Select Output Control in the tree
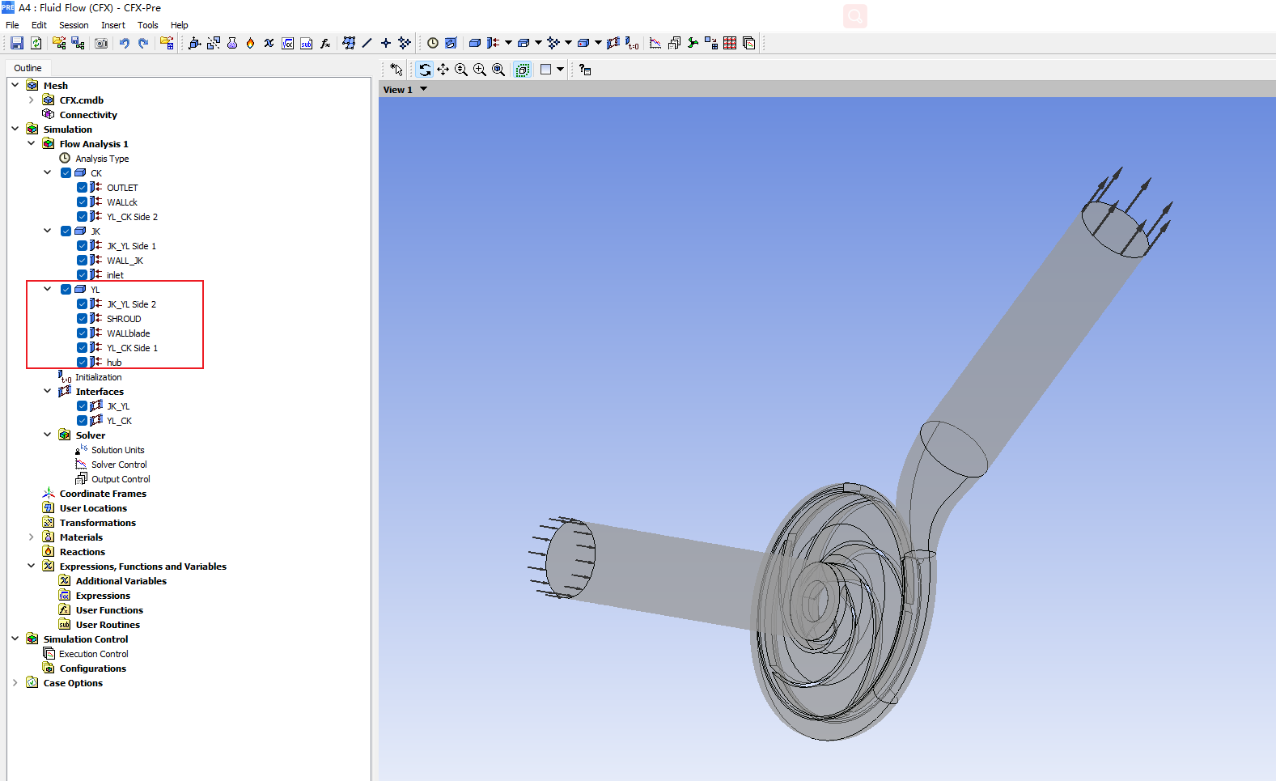This screenshot has width=1276, height=781. tap(121, 479)
